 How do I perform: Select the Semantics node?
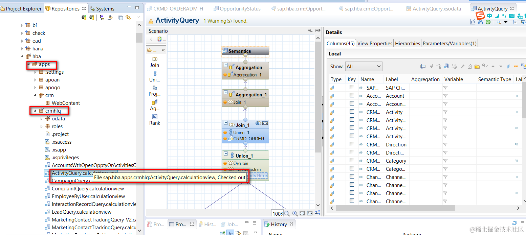[x=245, y=51]
